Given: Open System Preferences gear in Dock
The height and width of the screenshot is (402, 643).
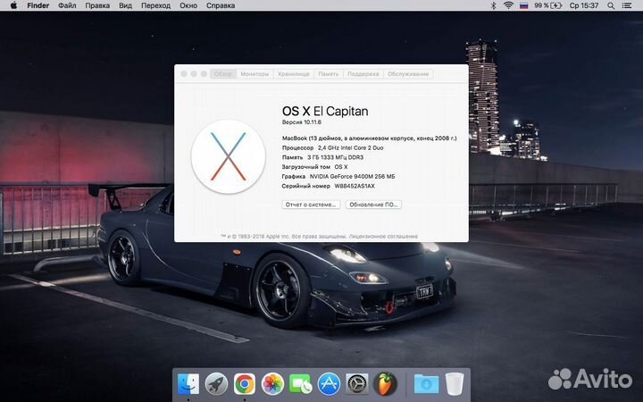Looking at the screenshot, I should (357, 384).
